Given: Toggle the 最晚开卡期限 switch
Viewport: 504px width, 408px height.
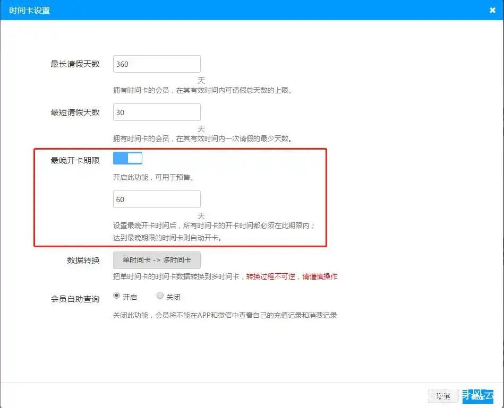Looking at the screenshot, I should pyautogui.click(x=127, y=158).
